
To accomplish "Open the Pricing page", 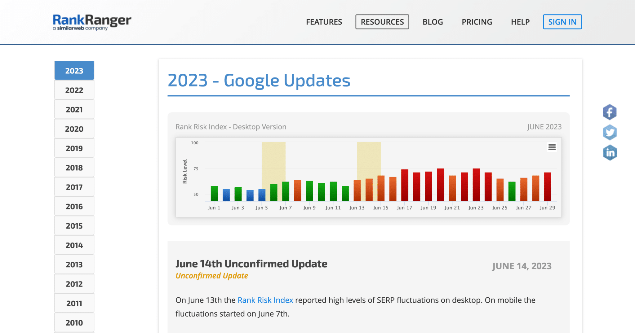I will pyautogui.click(x=477, y=22).
